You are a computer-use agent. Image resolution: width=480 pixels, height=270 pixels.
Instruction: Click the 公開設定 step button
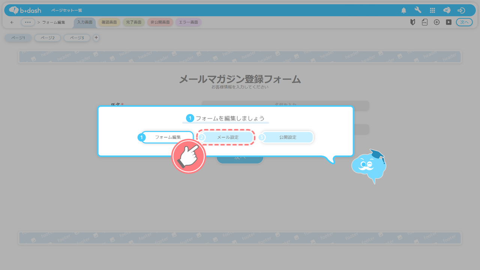(288, 137)
